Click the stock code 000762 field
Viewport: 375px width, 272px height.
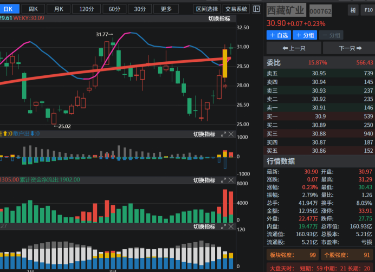tap(320, 11)
